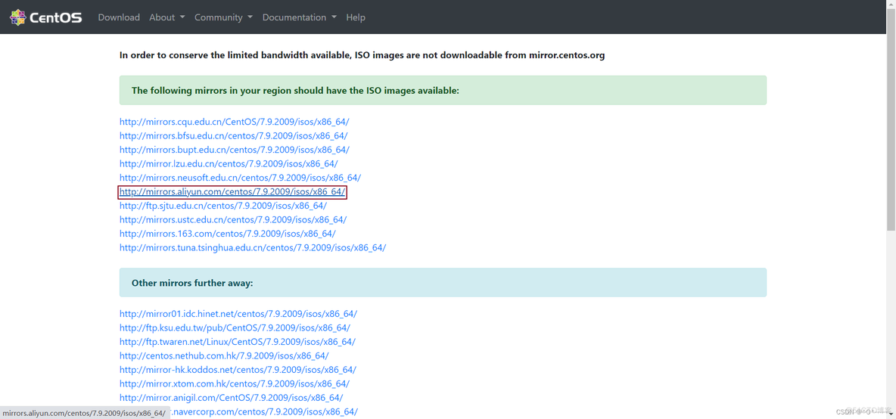Open the Download page

coord(119,17)
